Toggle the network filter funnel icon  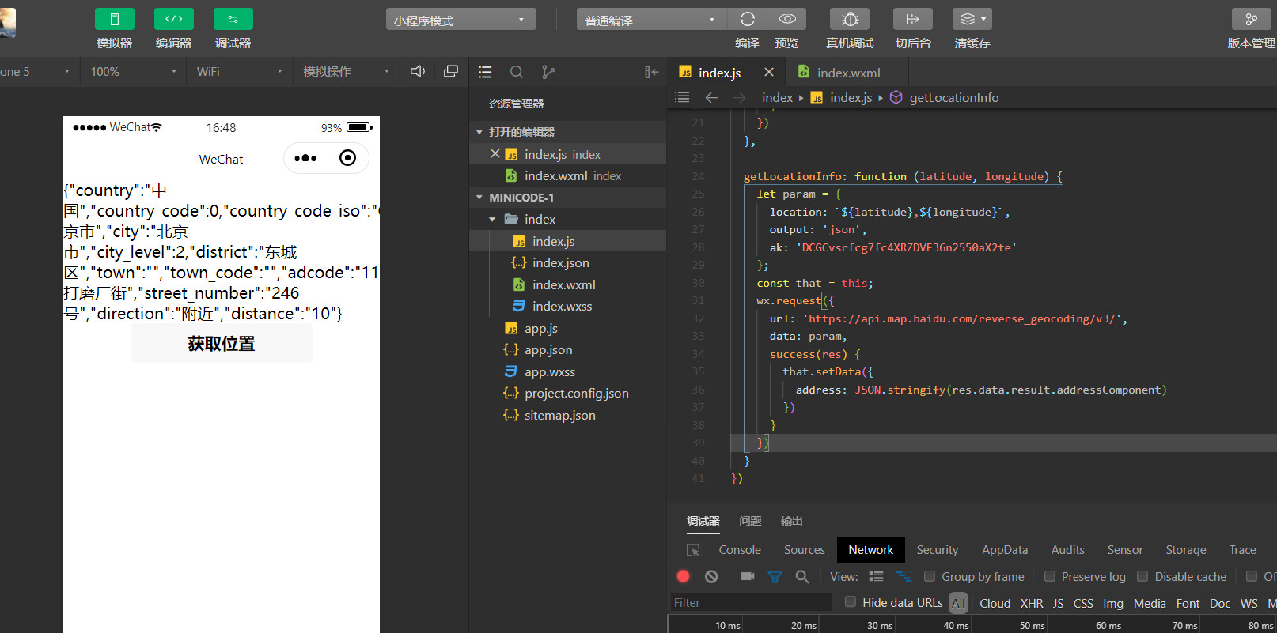pos(775,577)
